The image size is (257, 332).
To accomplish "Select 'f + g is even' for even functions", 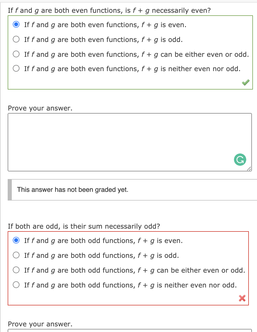I will (16, 25).
